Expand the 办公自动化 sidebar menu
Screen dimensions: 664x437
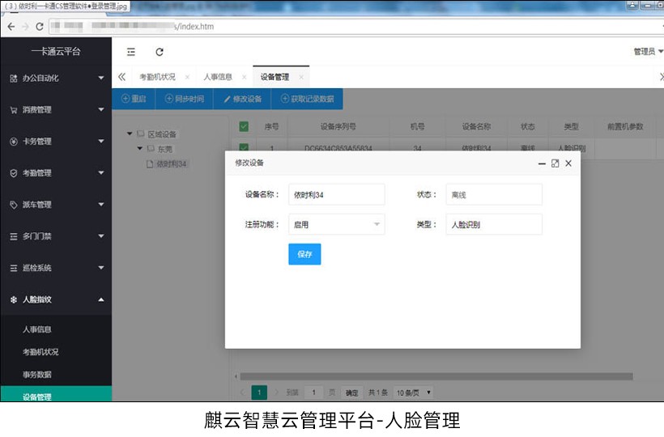coord(55,78)
